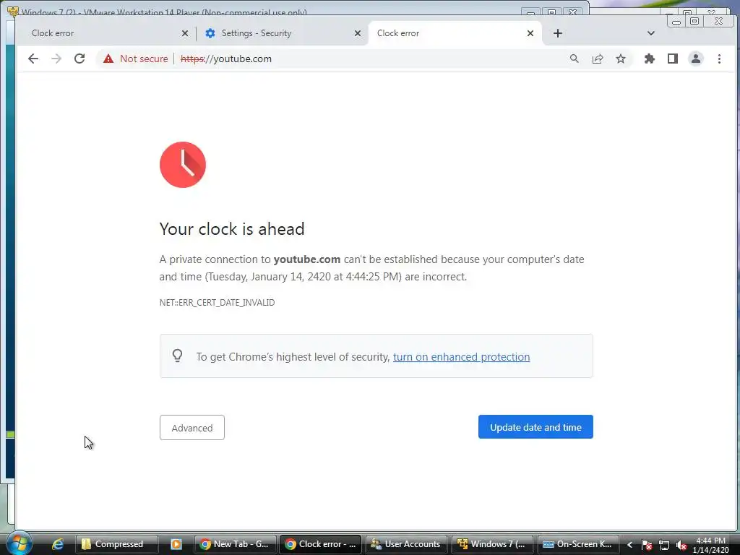
Task: Share this page using the share icon
Action: 598,59
